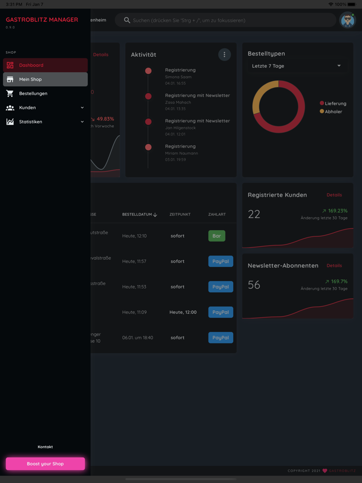Image resolution: width=362 pixels, height=483 pixels.
Task: Click registered customers count 22
Action: click(x=254, y=214)
